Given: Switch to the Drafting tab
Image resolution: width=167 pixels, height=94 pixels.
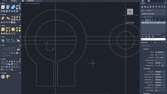Looking at the screenshot, I should 4,1.
